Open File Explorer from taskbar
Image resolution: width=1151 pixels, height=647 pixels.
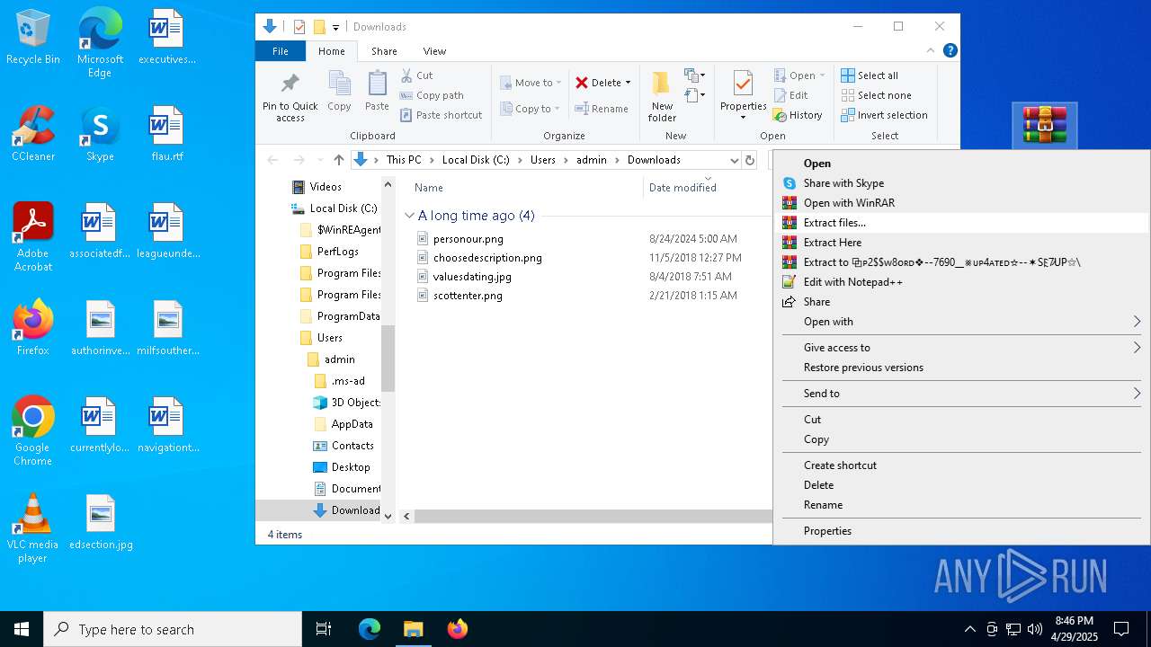(x=413, y=629)
